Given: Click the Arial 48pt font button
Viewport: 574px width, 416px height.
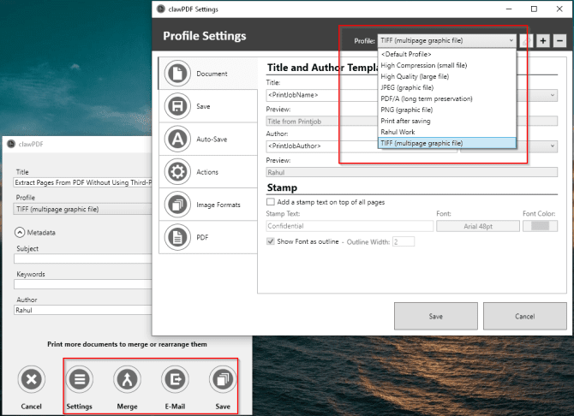Looking at the screenshot, I should 477,226.
